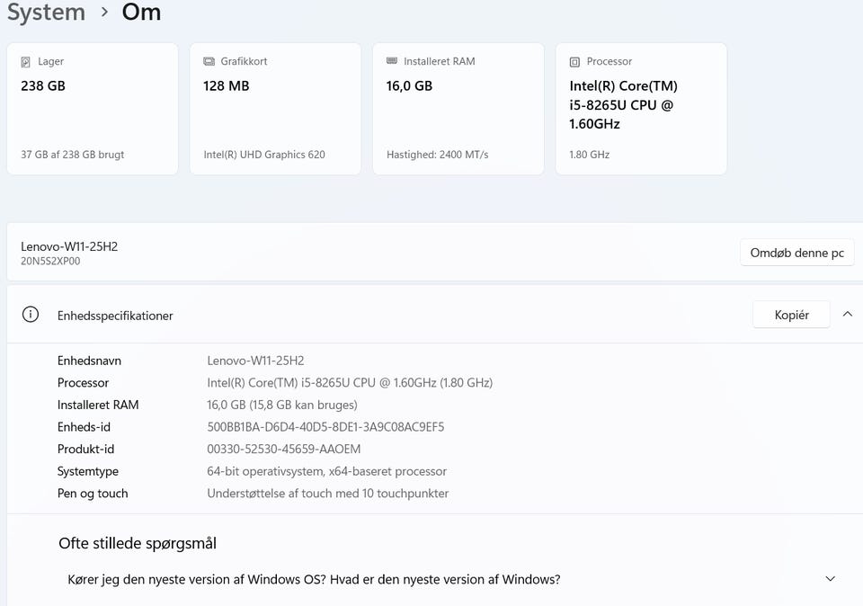
Task: Click the 'Hastighed: 2400 MT/s' text
Action: click(x=437, y=155)
